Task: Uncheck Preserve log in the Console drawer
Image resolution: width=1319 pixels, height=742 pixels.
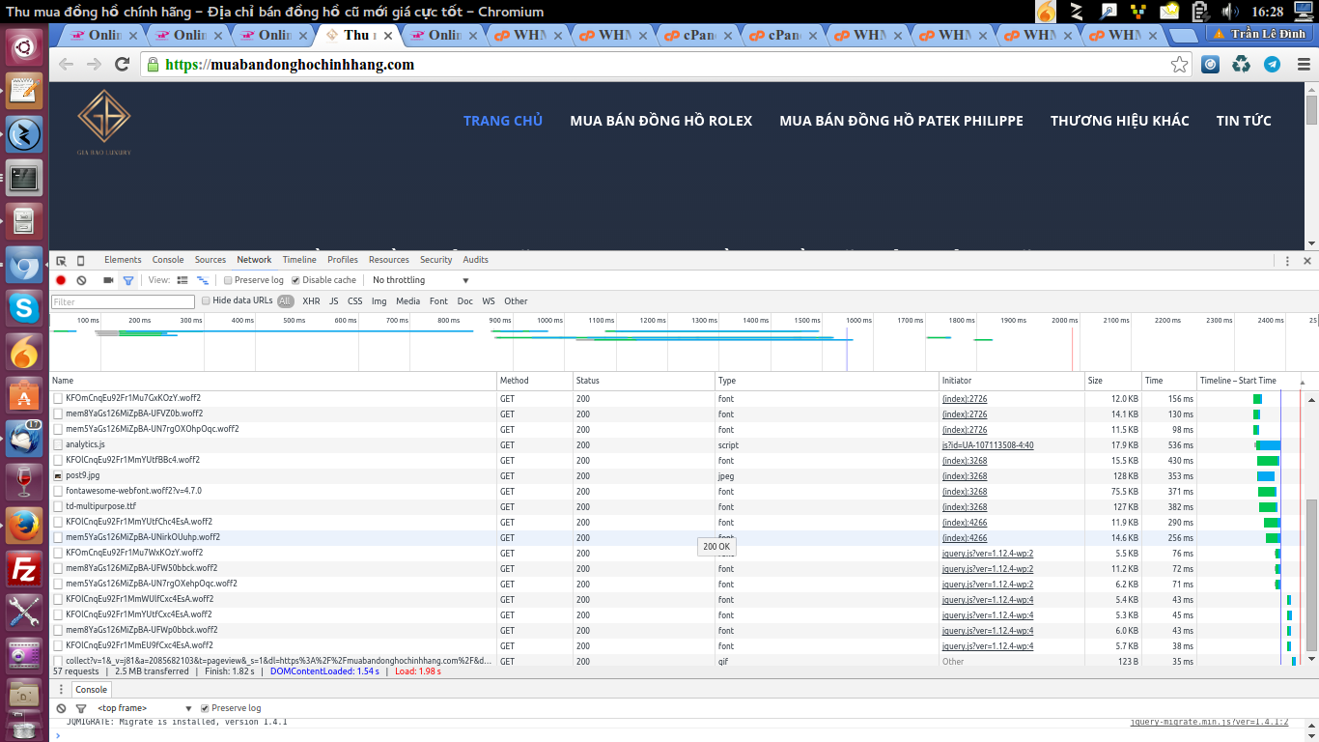Action: [x=204, y=708]
